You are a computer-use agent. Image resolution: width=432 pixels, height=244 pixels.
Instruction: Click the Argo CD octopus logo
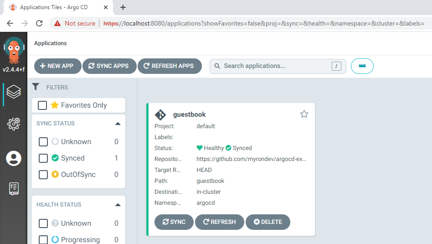click(x=14, y=50)
